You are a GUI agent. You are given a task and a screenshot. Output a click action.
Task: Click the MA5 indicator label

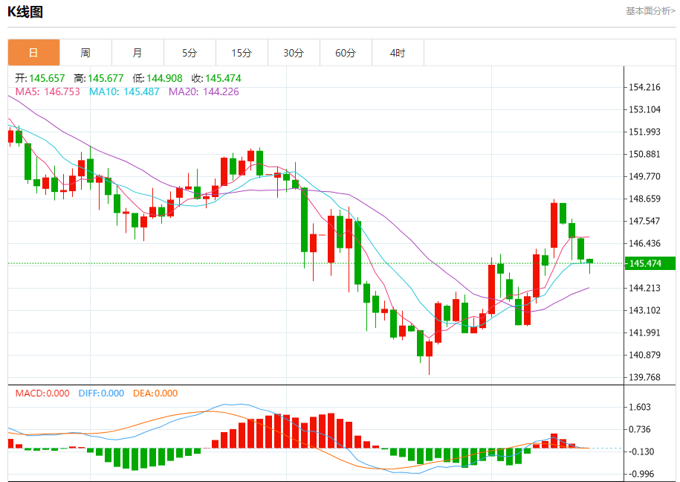[x=48, y=91]
